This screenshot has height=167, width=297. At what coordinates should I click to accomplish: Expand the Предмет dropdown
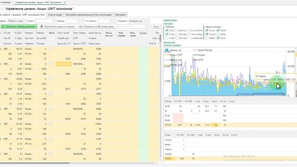144,21
